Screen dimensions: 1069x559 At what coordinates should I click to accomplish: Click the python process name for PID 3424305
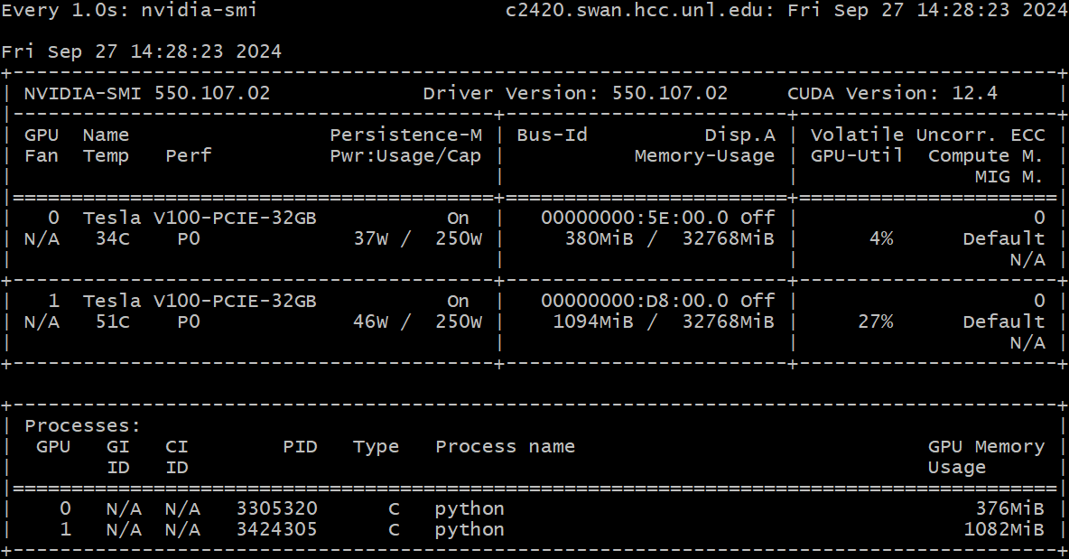tap(469, 529)
